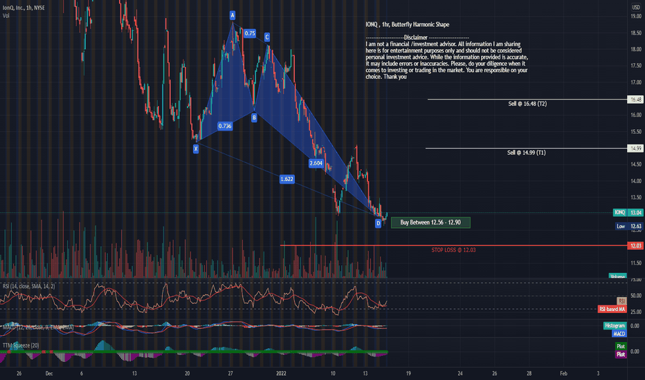
Task: Click the 0.75 ratio label
Action: 250,33
